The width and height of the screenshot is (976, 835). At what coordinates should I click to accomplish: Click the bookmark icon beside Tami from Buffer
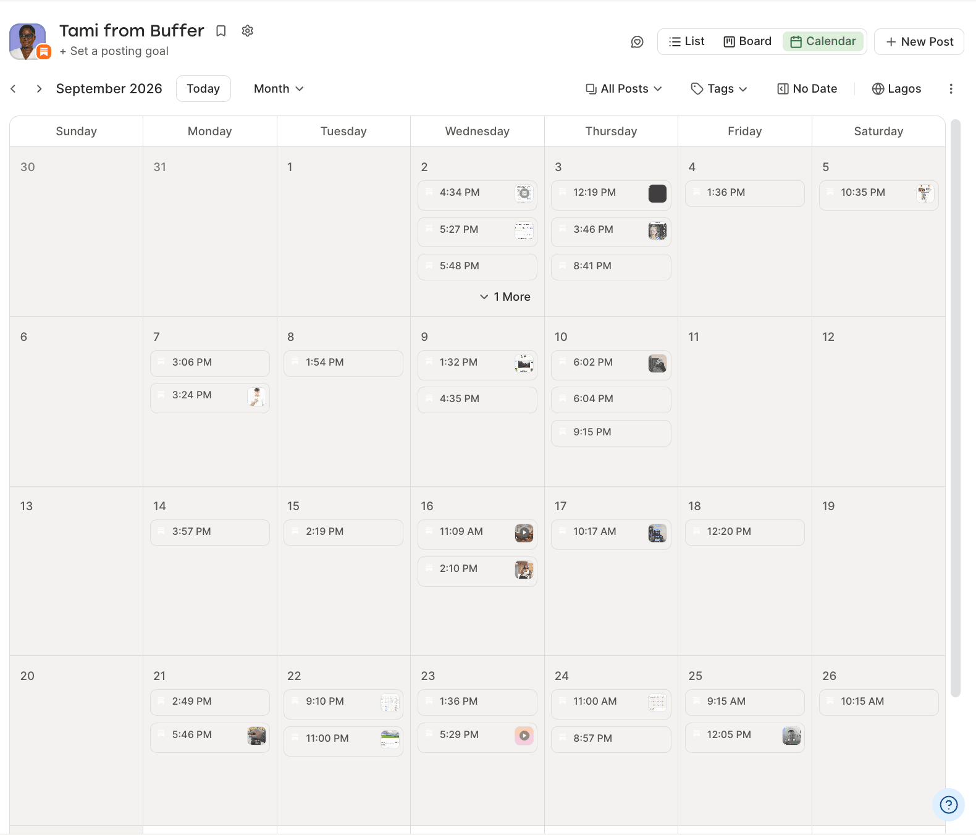click(x=221, y=31)
